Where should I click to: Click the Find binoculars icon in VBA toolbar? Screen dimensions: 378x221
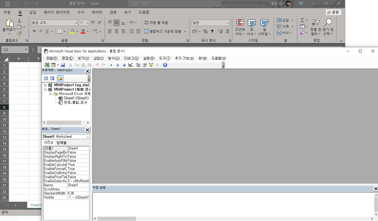point(89,65)
